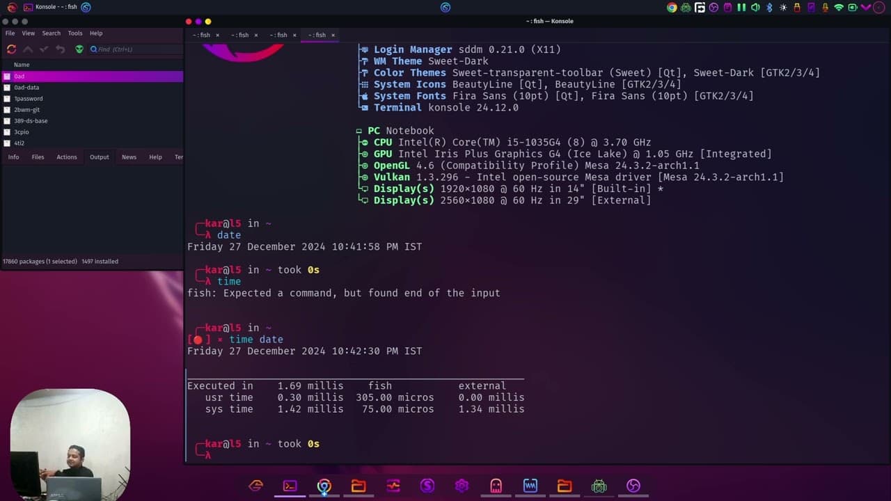891x501 pixels.
Task: Click the red removable devices tray icon
Action: pos(797,8)
